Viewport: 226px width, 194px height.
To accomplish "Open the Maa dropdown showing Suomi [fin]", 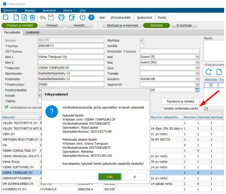I will [x=197, y=62].
